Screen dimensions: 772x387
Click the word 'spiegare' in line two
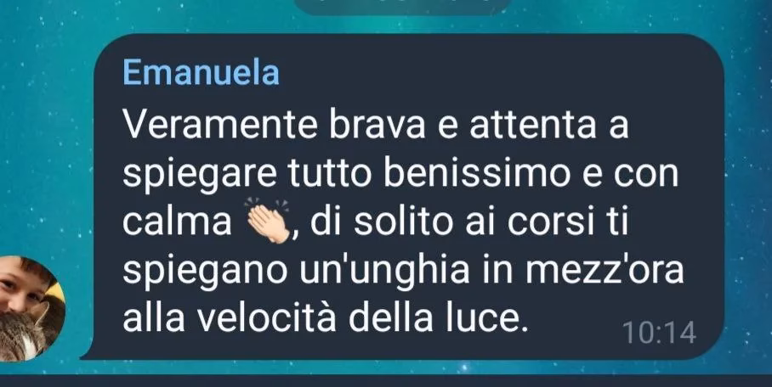[x=200, y=176]
